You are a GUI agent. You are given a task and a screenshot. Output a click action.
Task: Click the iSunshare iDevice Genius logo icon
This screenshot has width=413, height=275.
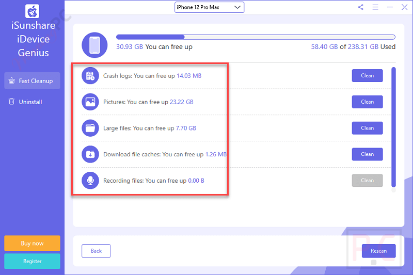pos(32,11)
